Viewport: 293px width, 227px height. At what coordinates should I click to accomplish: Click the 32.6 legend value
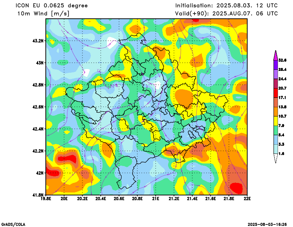tap(282, 60)
